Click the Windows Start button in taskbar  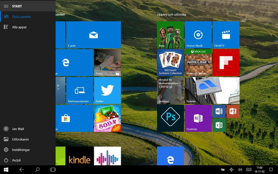(x=6, y=170)
